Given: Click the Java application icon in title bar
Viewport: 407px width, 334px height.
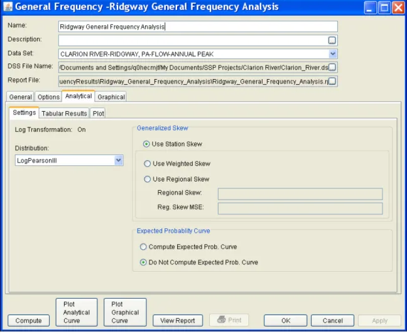Looking at the screenshot, I should (x=8, y=7).
